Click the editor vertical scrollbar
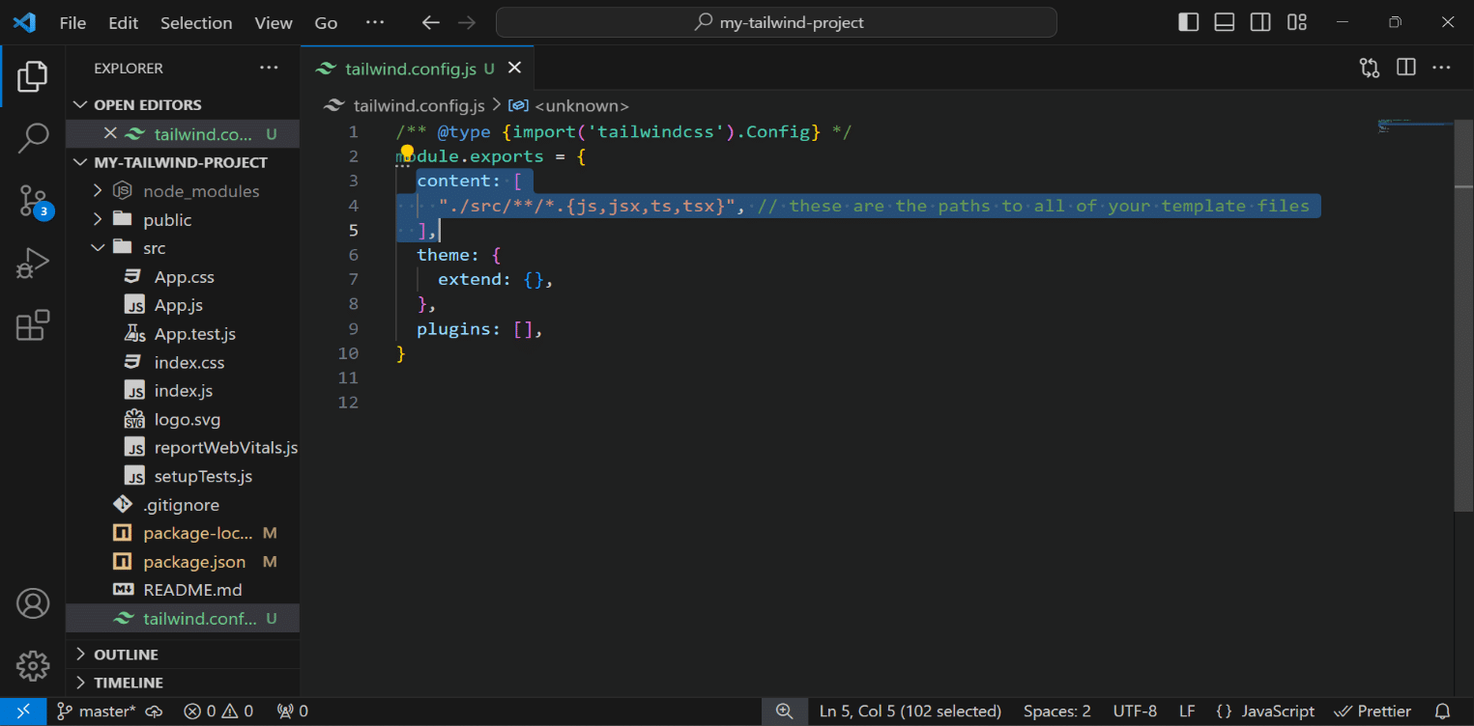Viewport: 1474px width, 726px height. pos(1464,314)
